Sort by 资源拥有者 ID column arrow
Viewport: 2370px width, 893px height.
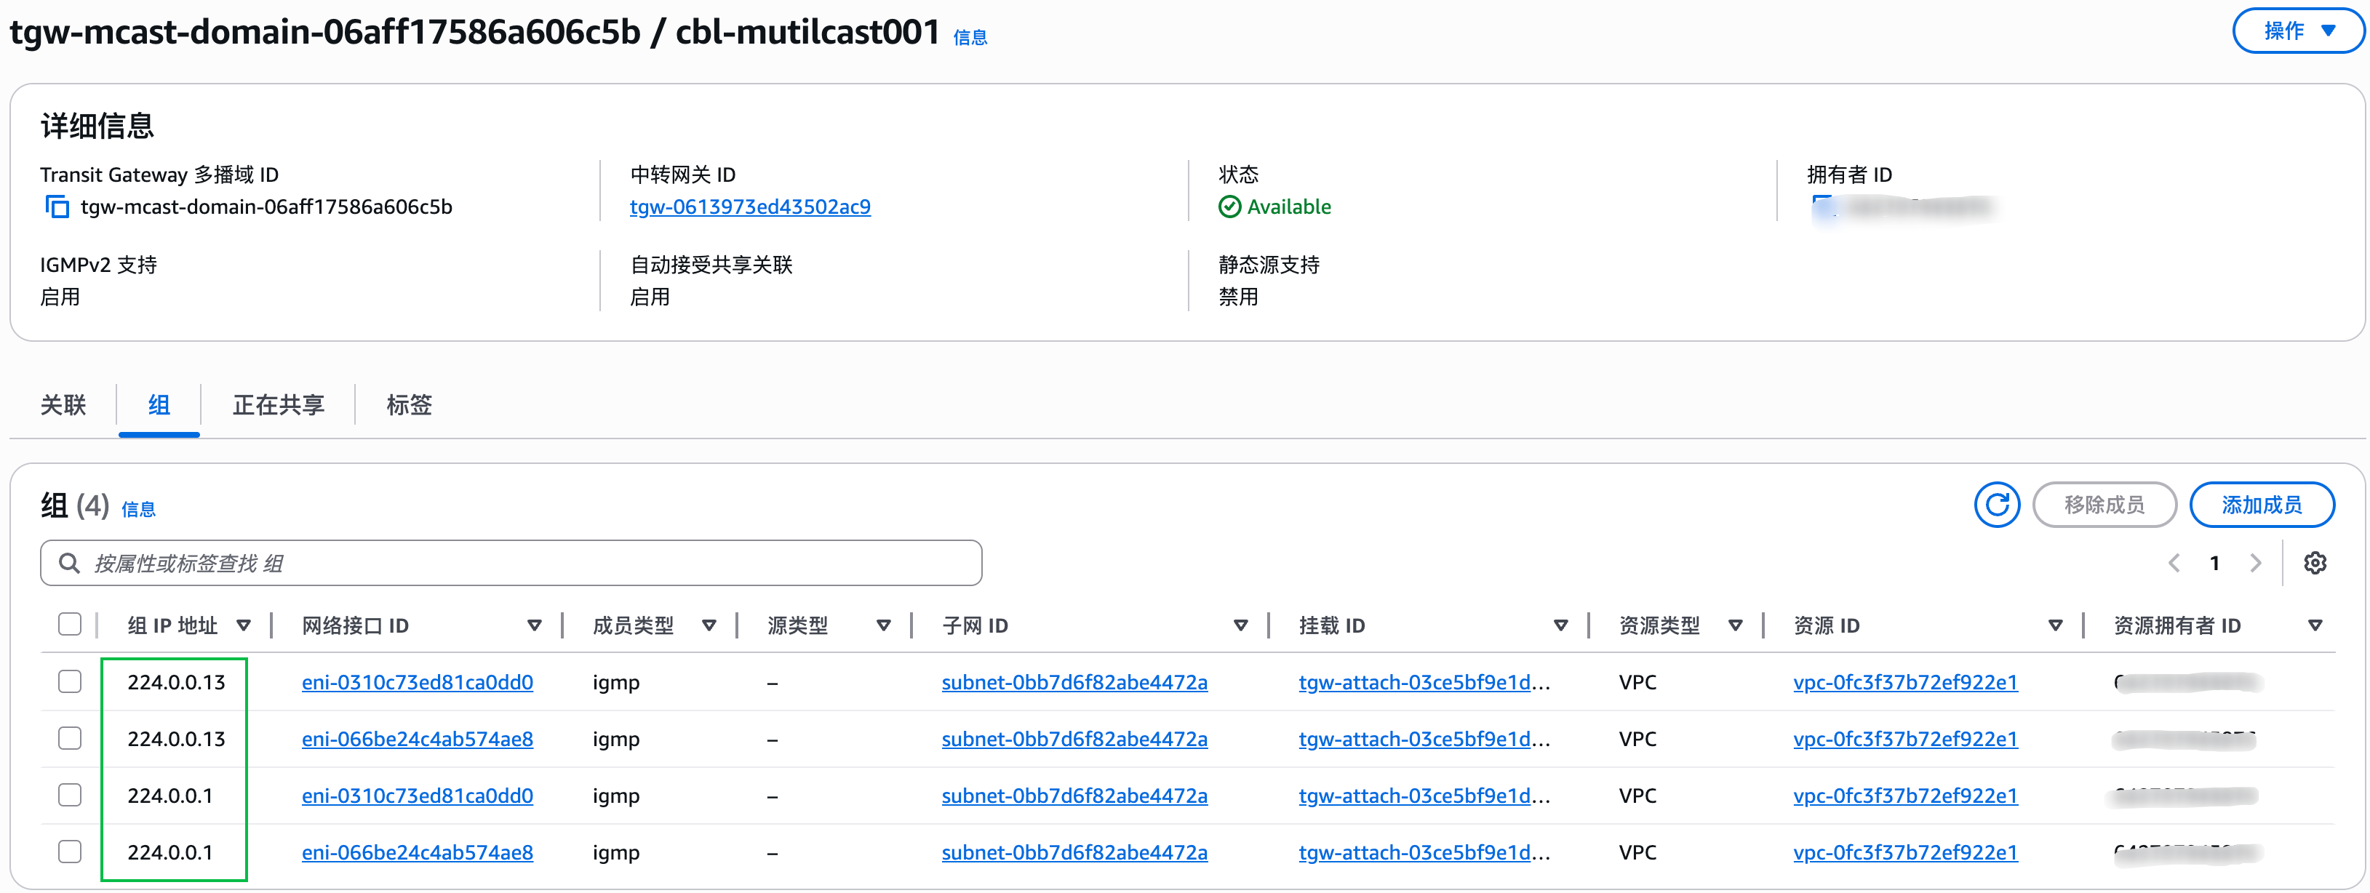[2315, 625]
